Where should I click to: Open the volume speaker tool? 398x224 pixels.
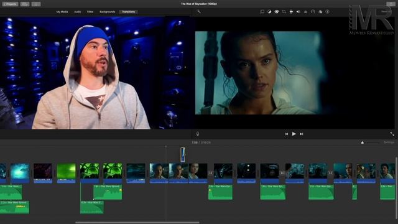point(298,12)
